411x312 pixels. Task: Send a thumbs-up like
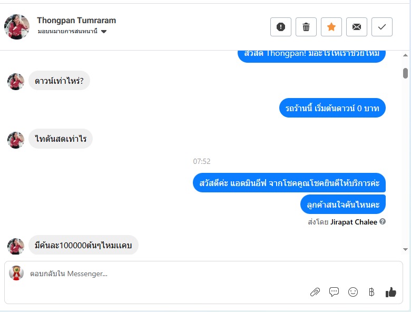coord(390,292)
